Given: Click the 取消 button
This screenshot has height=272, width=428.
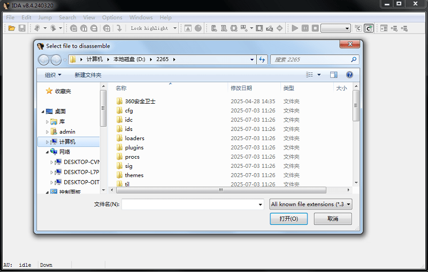Looking at the screenshot, I should point(333,219).
